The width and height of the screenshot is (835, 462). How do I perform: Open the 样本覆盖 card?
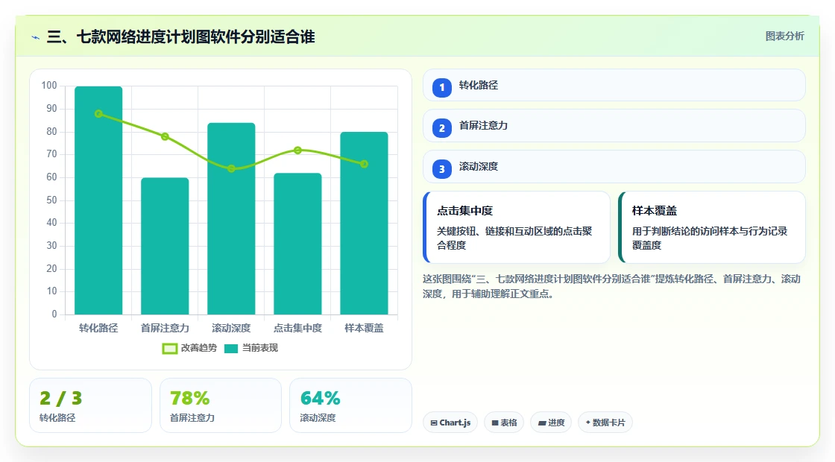point(712,227)
